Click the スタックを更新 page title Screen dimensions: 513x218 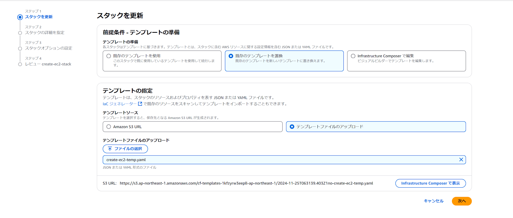(120, 16)
